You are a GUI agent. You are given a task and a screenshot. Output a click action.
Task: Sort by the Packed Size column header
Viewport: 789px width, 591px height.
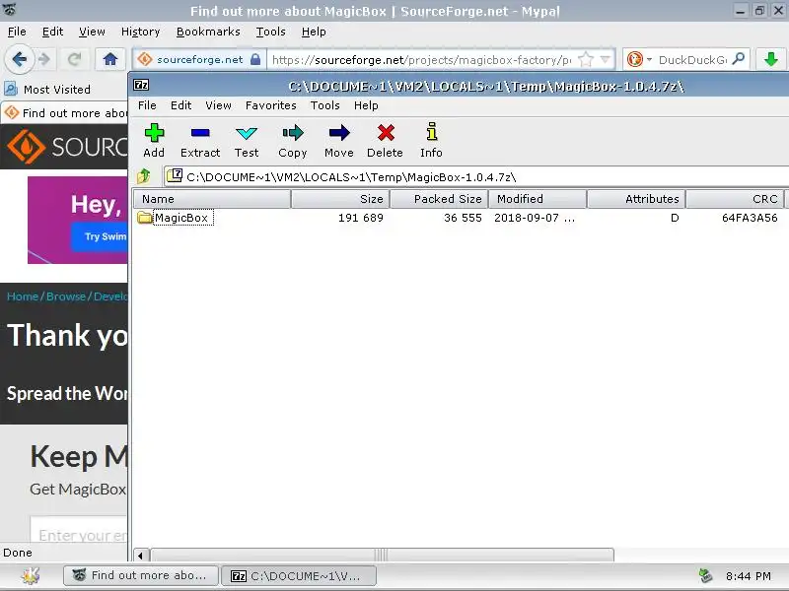(x=439, y=199)
